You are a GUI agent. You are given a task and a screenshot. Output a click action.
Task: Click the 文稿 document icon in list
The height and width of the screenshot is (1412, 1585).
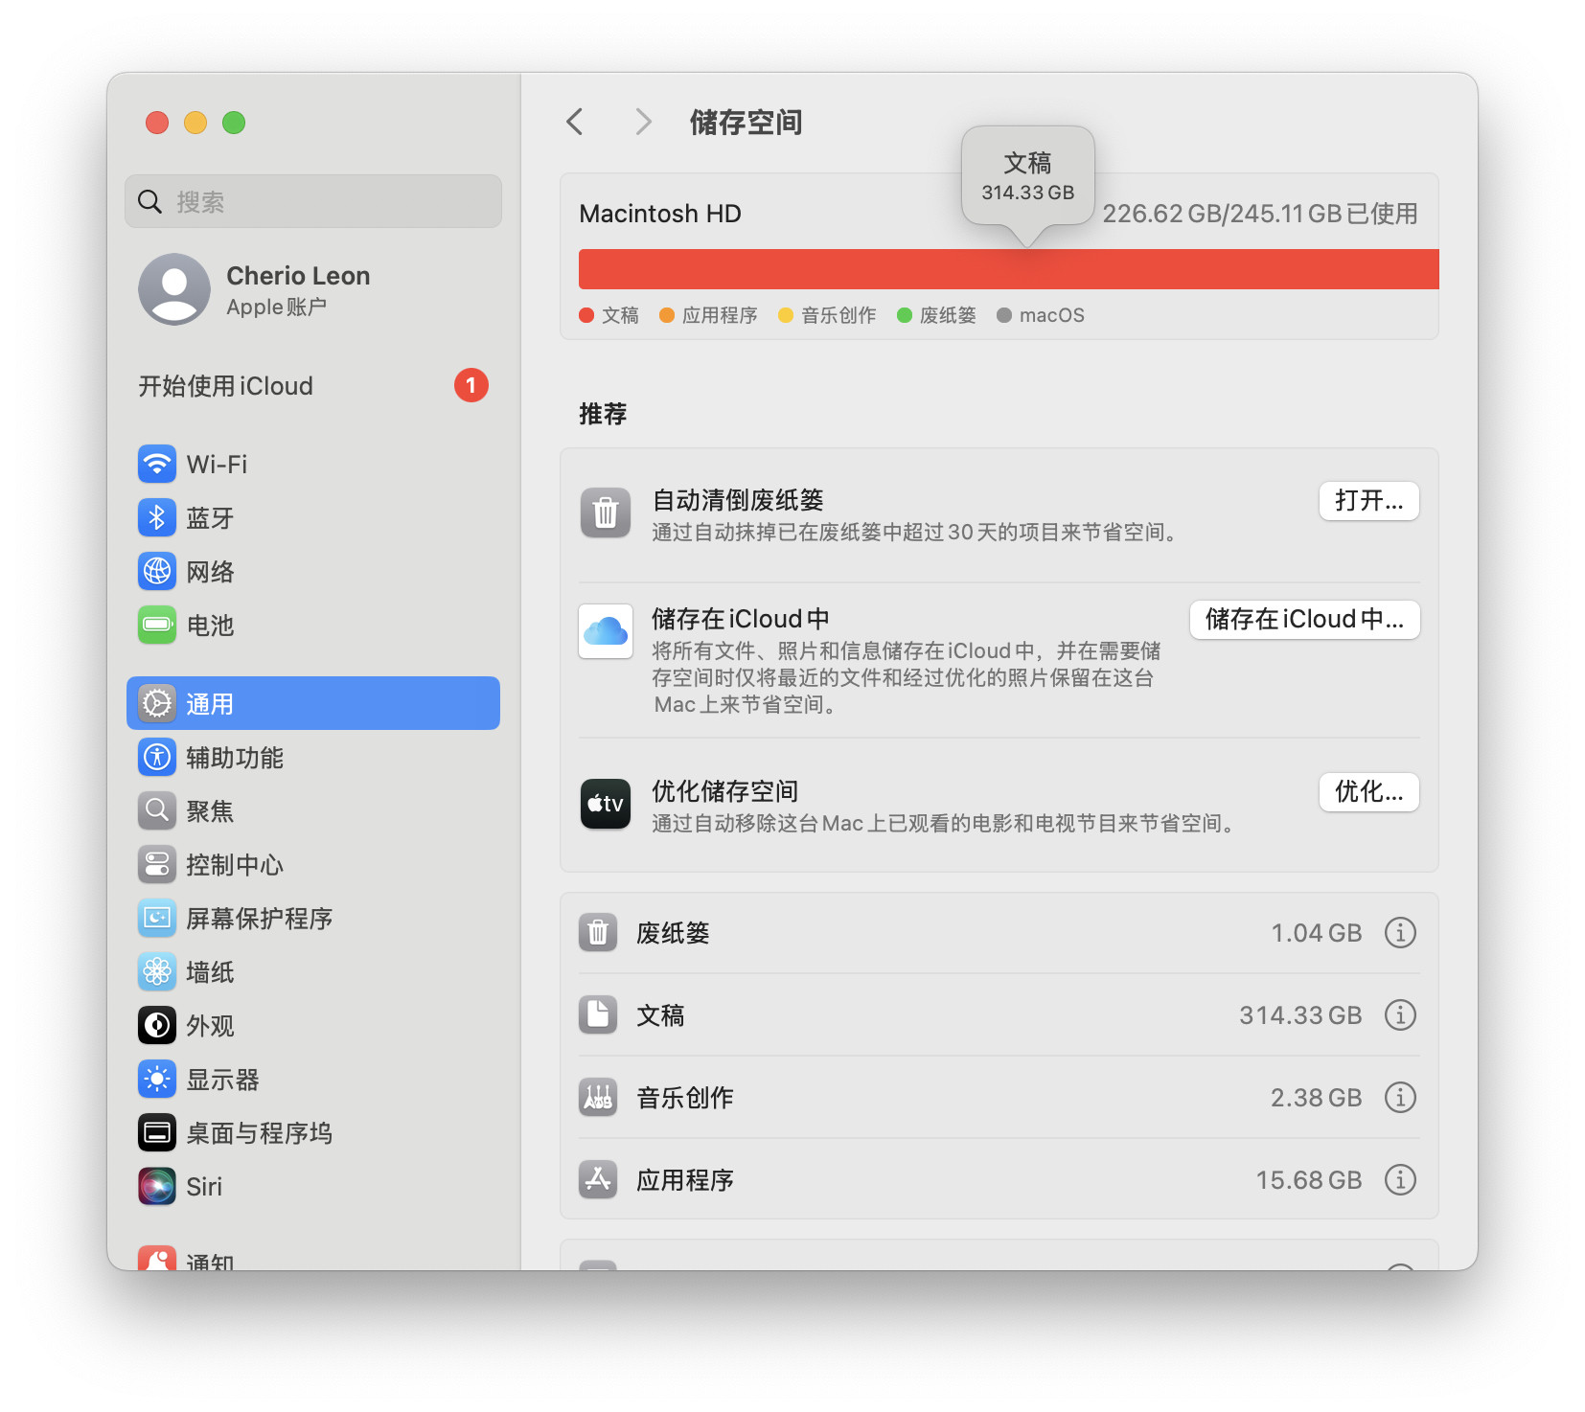click(598, 1014)
